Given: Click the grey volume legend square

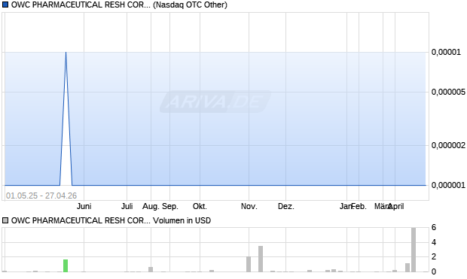Looking at the screenshot, I should coord(5,220).
